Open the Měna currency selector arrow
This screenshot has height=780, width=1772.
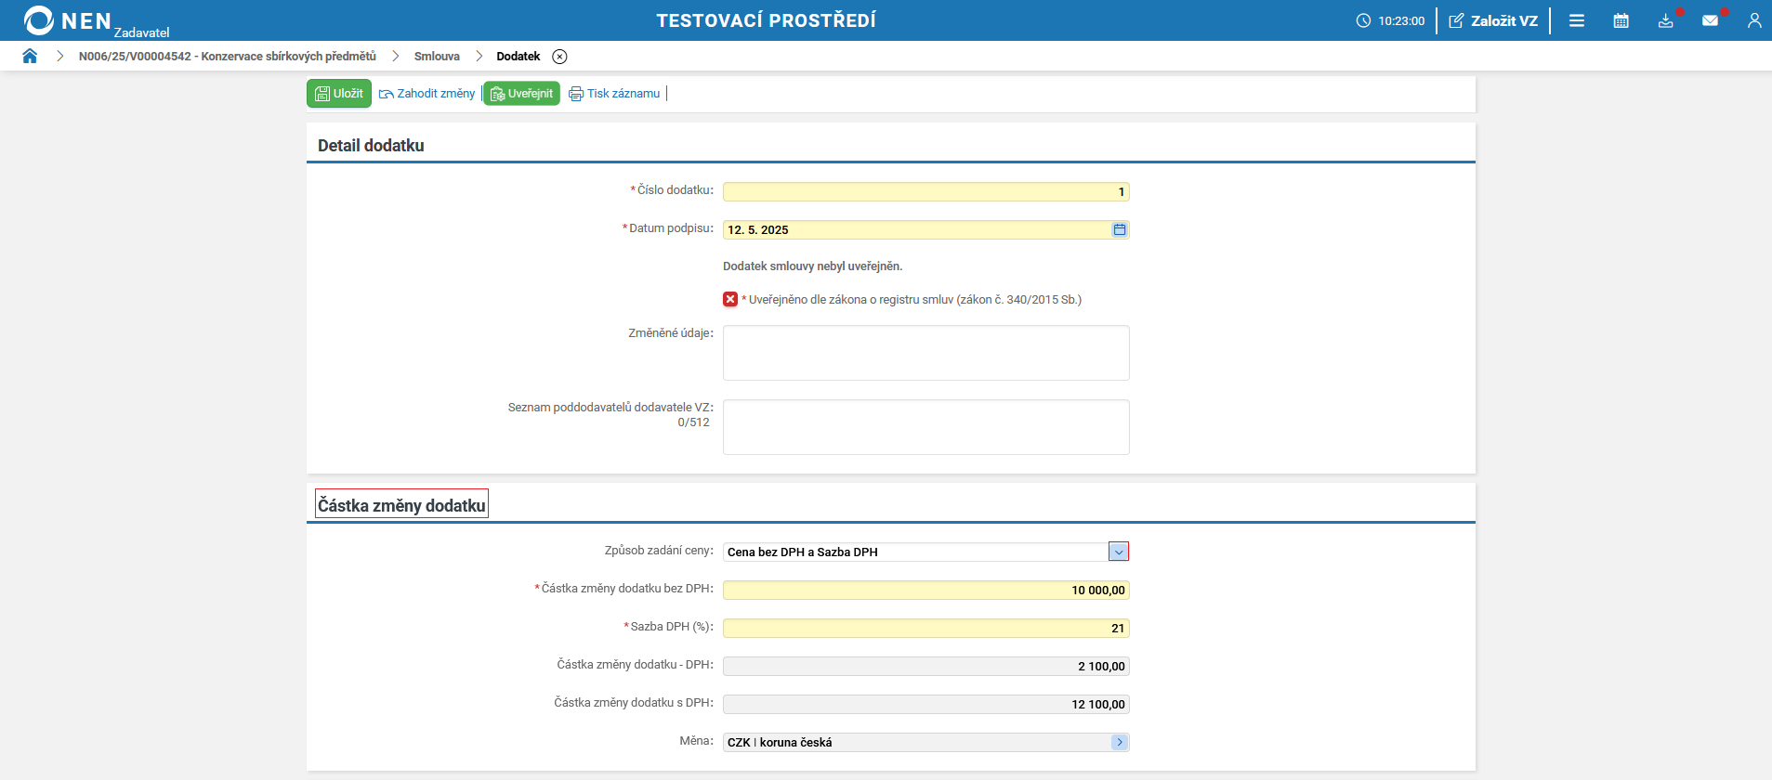coord(1119,742)
